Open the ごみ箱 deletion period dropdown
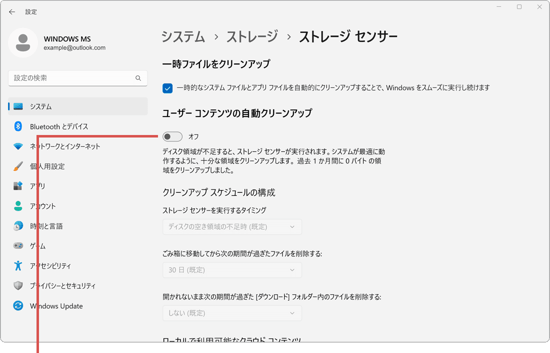The height and width of the screenshot is (353, 550). pyautogui.click(x=232, y=269)
